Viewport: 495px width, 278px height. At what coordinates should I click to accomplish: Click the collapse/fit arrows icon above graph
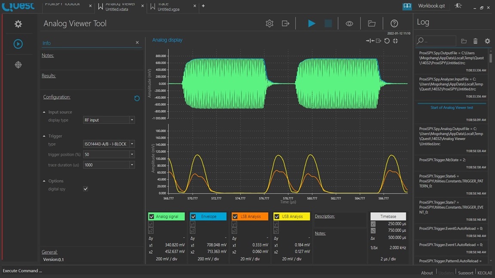(x=395, y=41)
